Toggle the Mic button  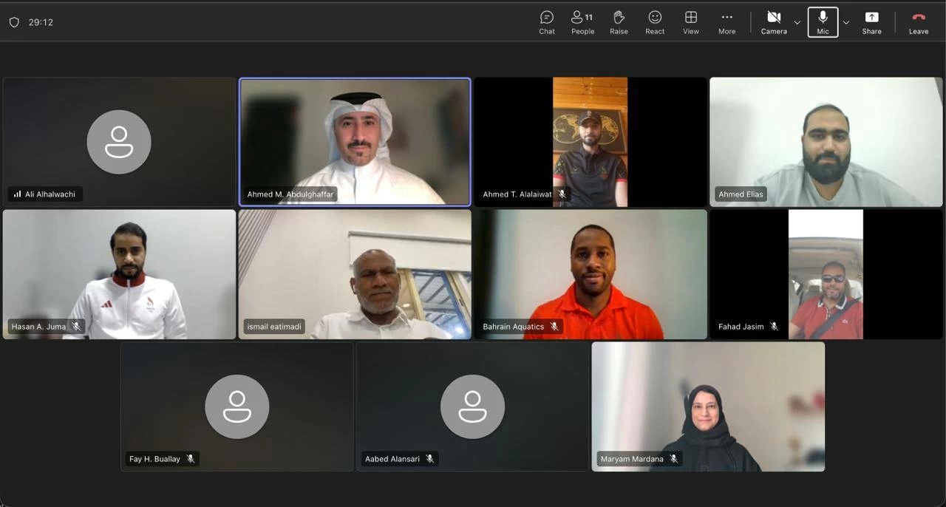823,22
